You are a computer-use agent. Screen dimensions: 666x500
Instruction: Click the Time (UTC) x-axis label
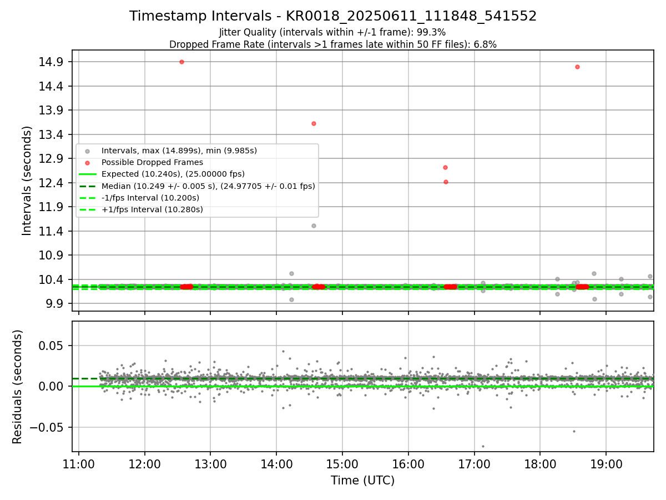(362, 481)
